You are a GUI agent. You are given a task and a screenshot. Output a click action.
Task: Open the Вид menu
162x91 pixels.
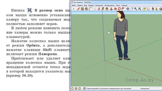[x=86, y=5]
